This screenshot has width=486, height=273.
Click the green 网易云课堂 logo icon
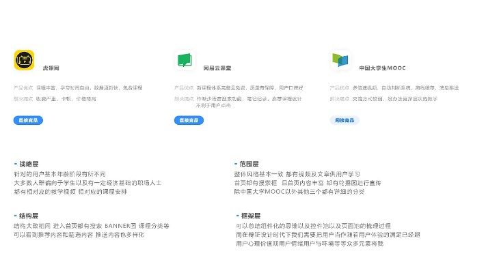click(x=185, y=60)
